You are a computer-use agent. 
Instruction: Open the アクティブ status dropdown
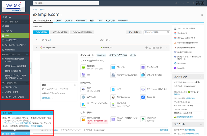[x=107, y=48]
